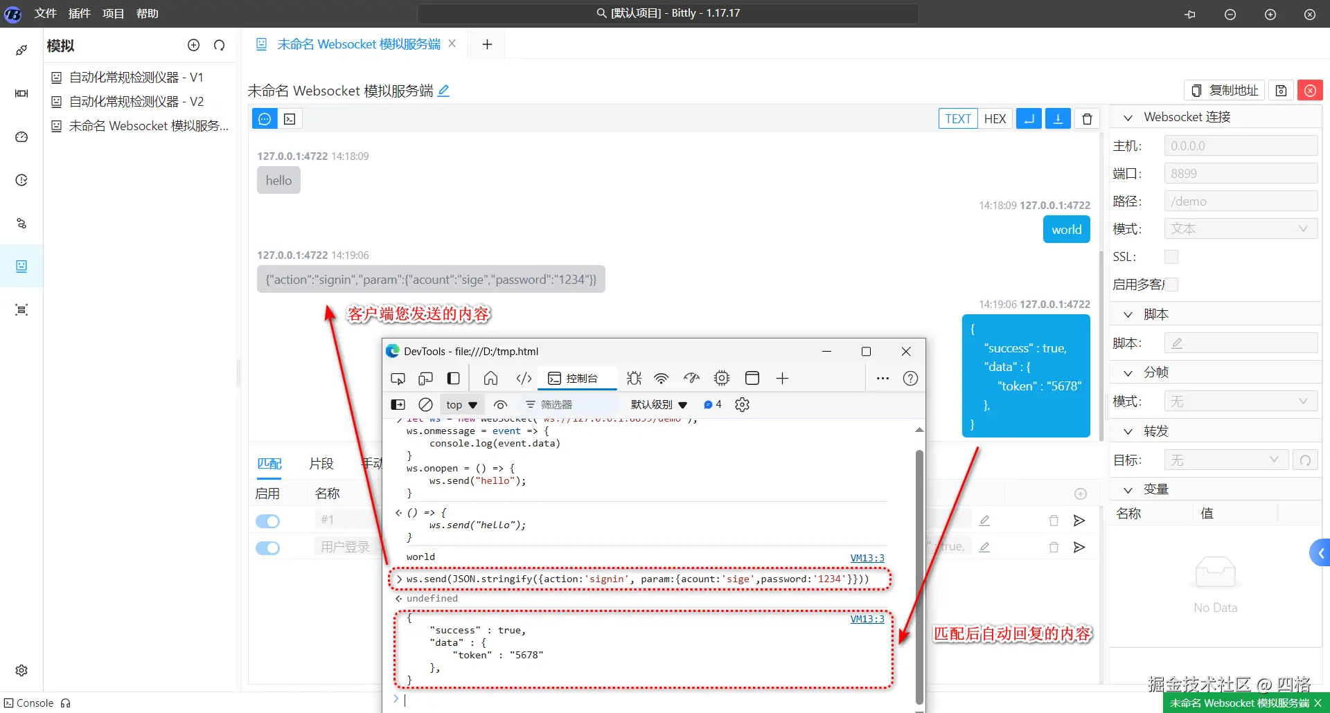The height and width of the screenshot is (713, 1330).
Task: Open the DevTools Performance gauge icon
Action: [x=691, y=379]
